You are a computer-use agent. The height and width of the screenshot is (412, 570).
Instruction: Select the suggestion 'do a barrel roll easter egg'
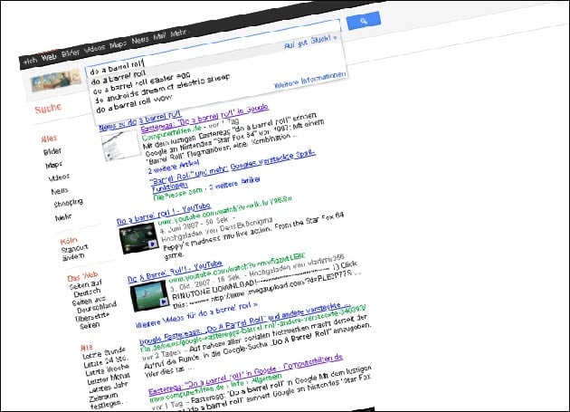coord(141,83)
